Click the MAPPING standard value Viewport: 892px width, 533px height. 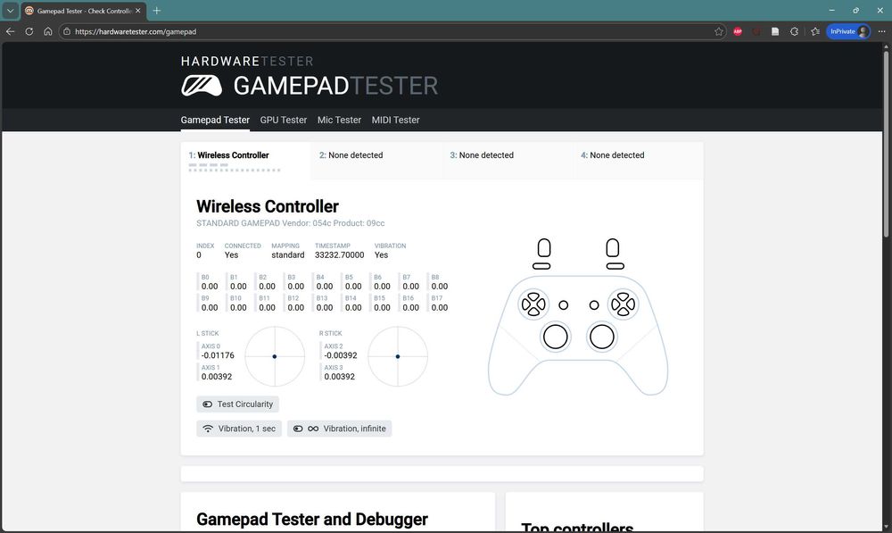[x=288, y=255]
